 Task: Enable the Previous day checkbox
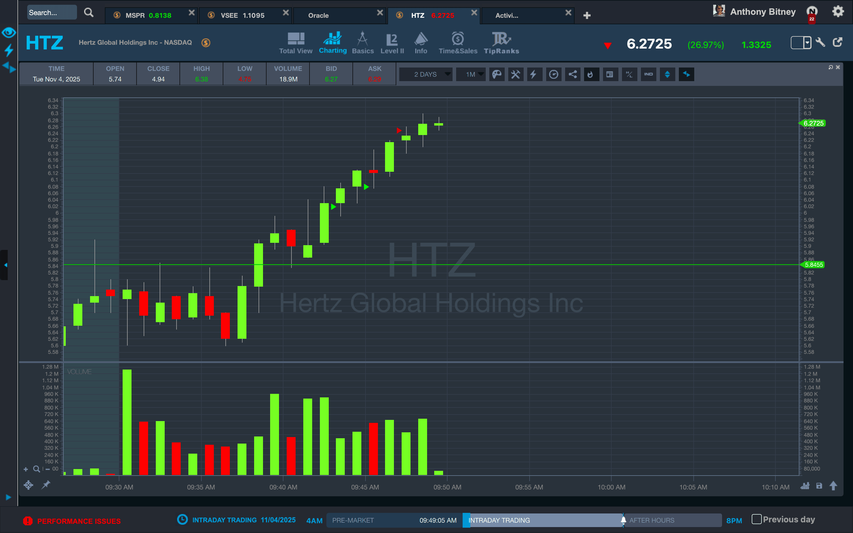tap(756, 519)
